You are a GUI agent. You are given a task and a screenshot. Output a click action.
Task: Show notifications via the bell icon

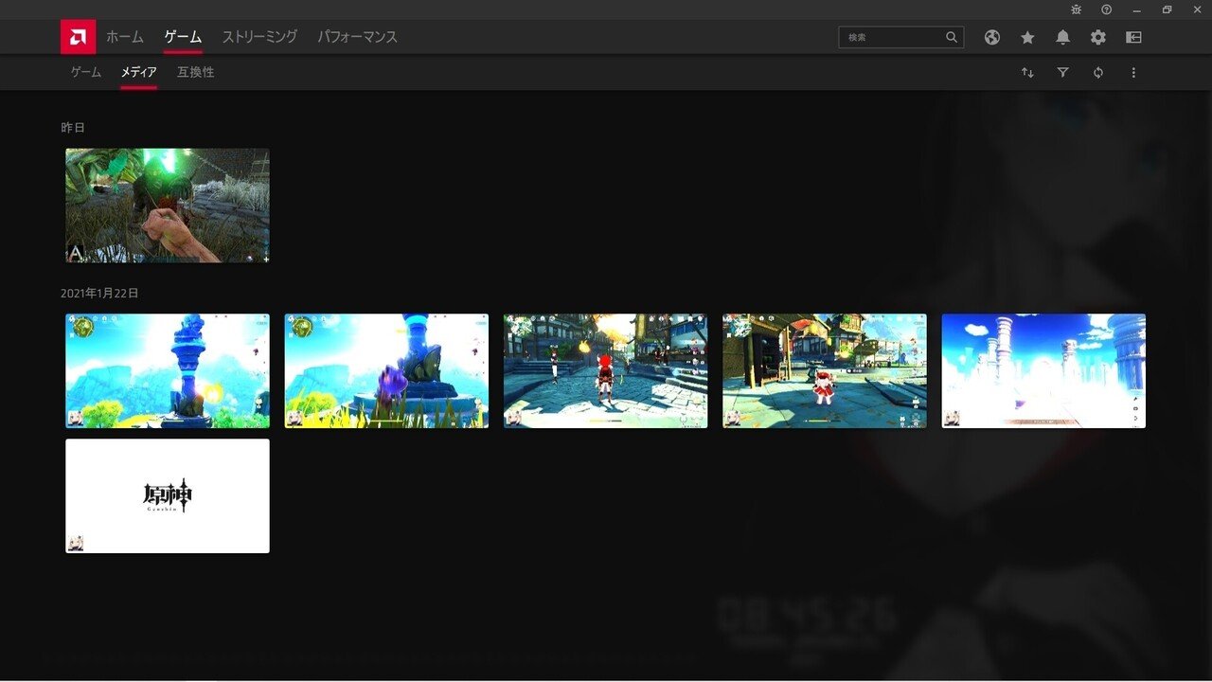click(1063, 37)
